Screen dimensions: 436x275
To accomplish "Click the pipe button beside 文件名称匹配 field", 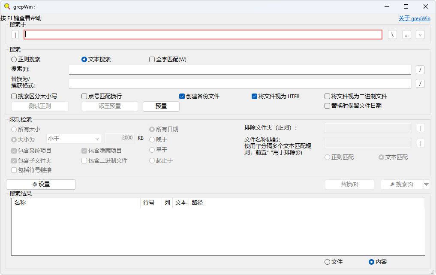I will pyautogui.click(x=421, y=143).
